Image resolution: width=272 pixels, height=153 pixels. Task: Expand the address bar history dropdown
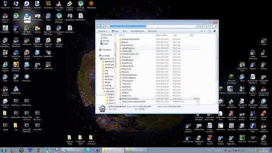tap(197, 26)
